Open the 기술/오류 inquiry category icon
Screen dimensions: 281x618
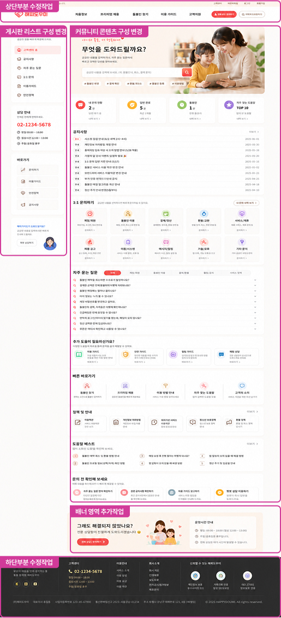(x=204, y=242)
